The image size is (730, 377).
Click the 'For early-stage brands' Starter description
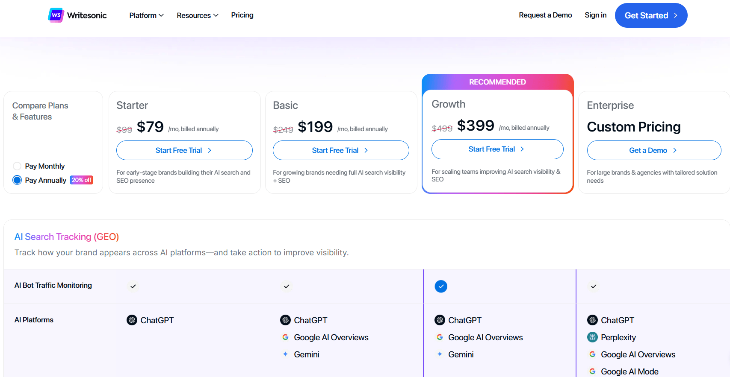[183, 176]
